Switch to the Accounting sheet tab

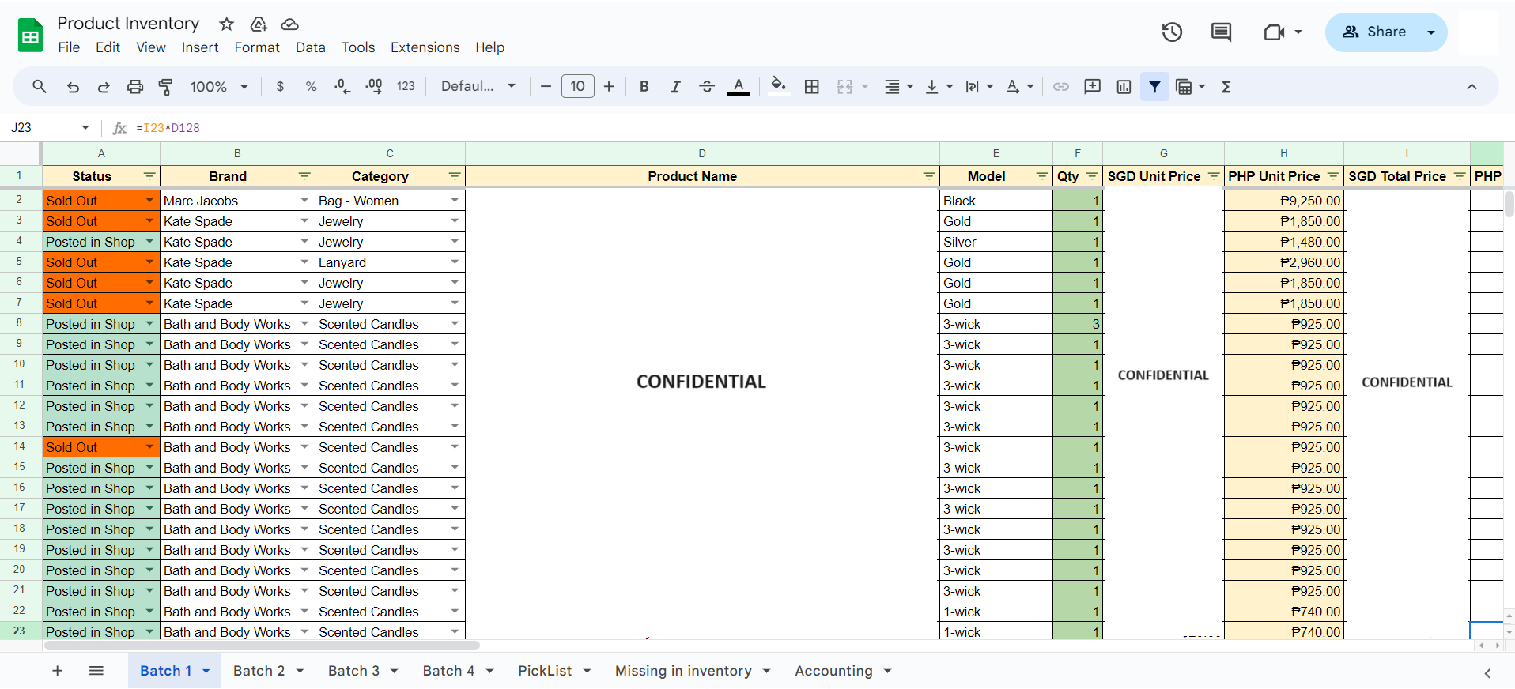[833, 671]
